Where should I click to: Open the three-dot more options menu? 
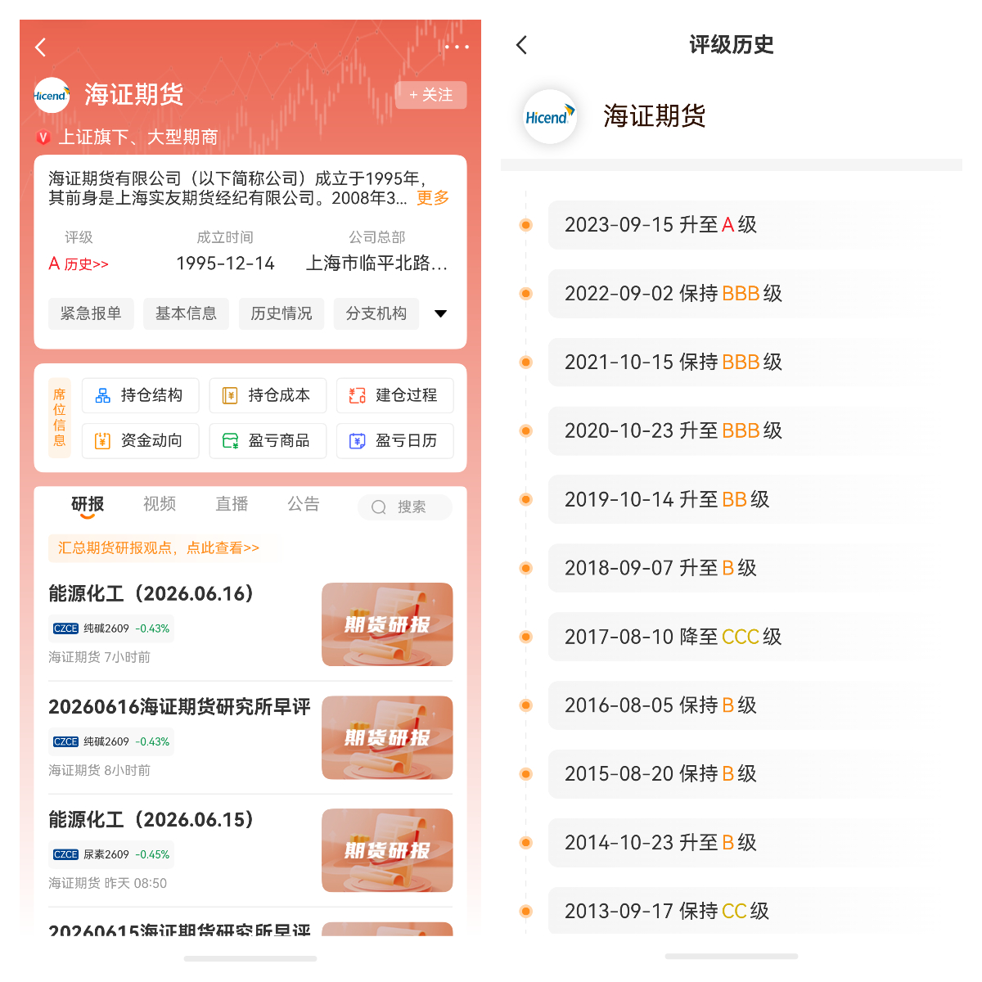[x=457, y=47]
